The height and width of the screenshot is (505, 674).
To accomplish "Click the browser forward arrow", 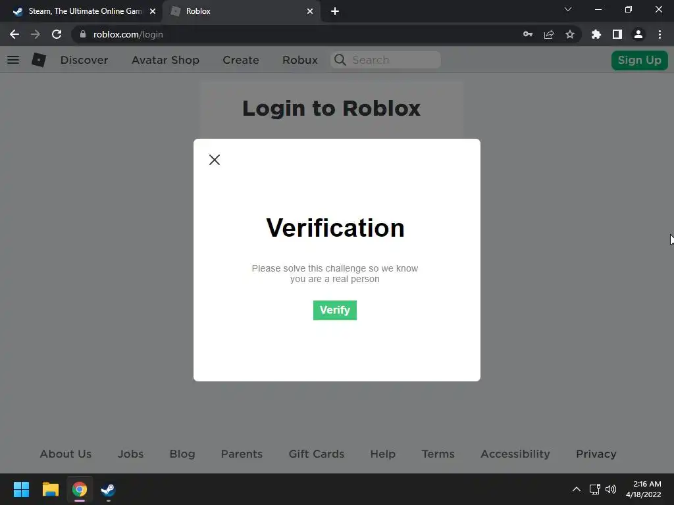I will point(36,34).
